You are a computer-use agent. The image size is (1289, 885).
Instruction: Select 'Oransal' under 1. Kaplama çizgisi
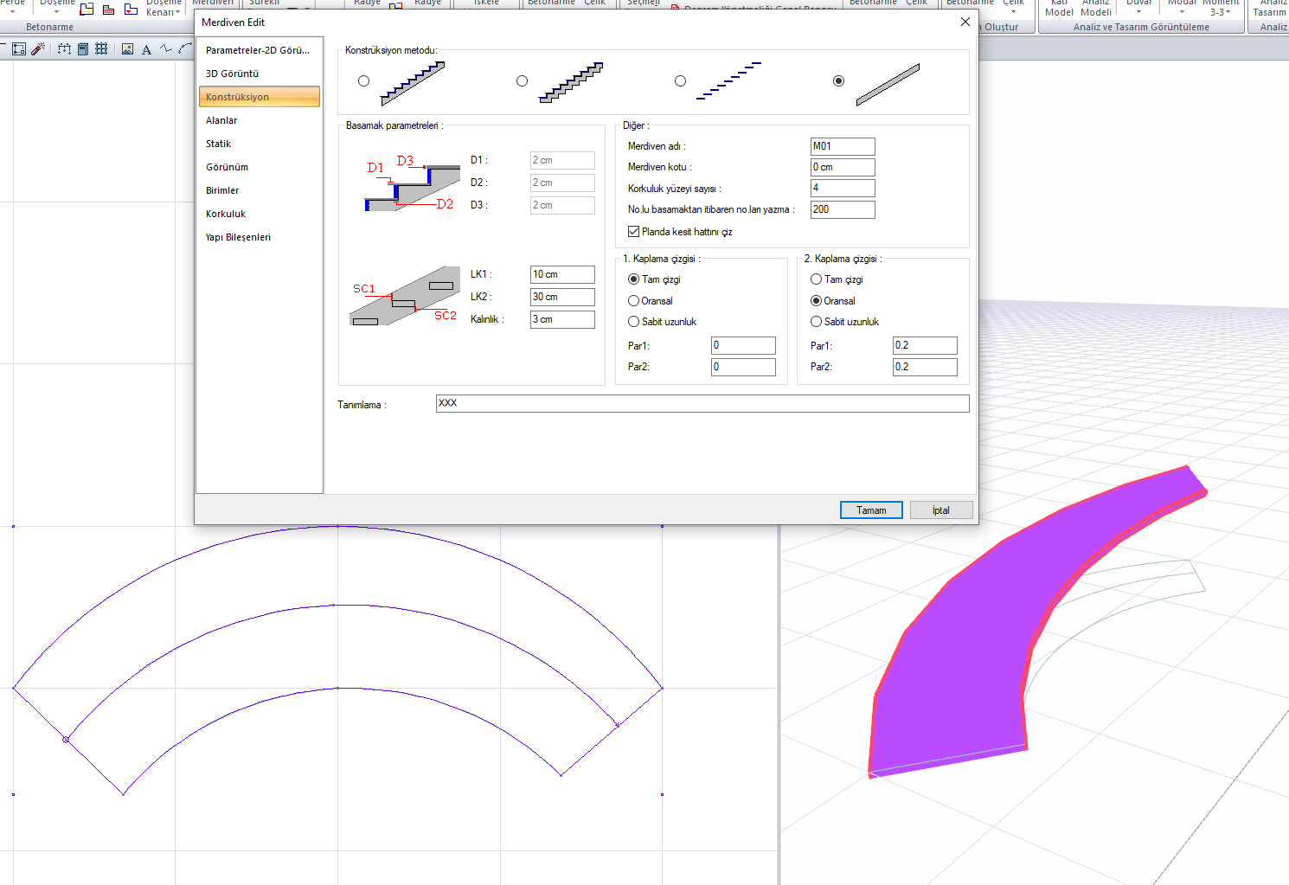pos(634,301)
